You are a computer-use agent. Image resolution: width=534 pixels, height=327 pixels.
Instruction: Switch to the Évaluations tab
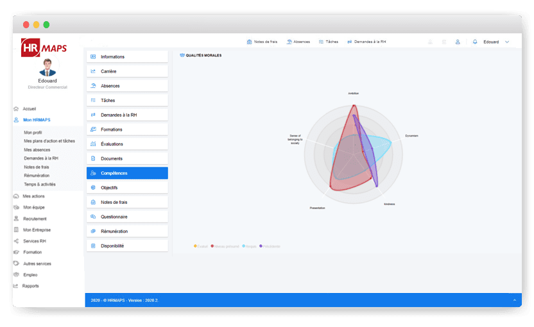(127, 144)
